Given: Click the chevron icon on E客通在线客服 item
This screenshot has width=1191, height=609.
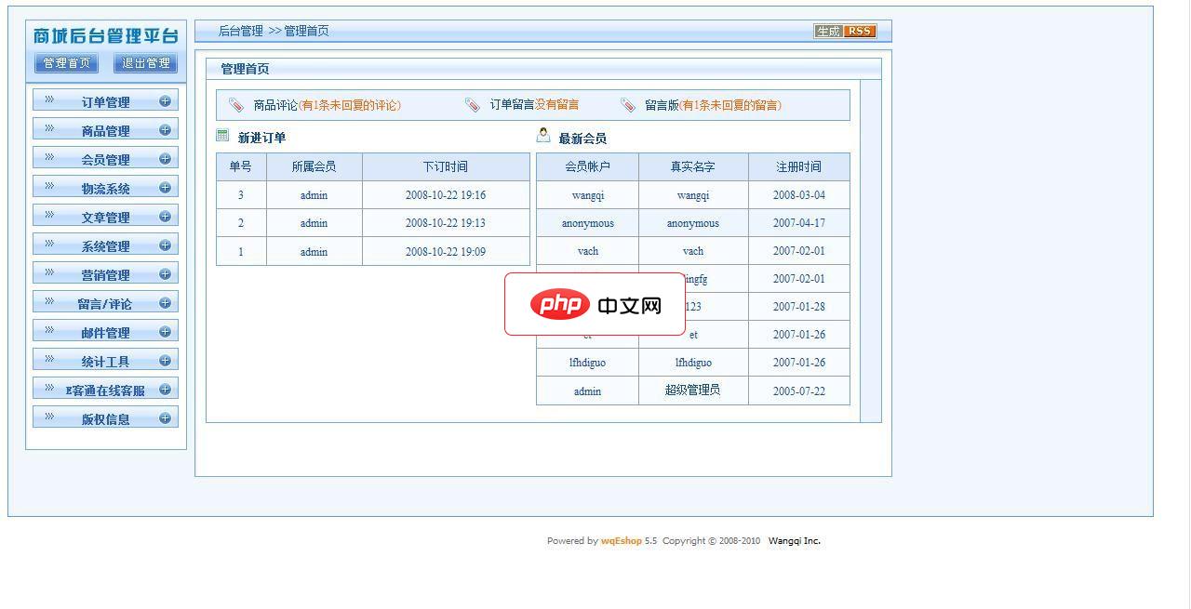Looking at the screenshot, I should coord(47,389).
